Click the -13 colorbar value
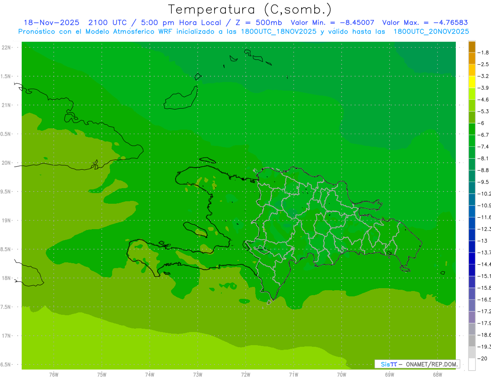491x380 pixels. (x=483, y=241)
